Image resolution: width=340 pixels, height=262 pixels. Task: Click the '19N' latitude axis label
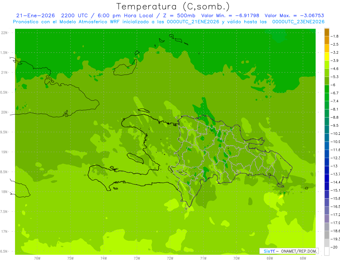click(5, 152)
